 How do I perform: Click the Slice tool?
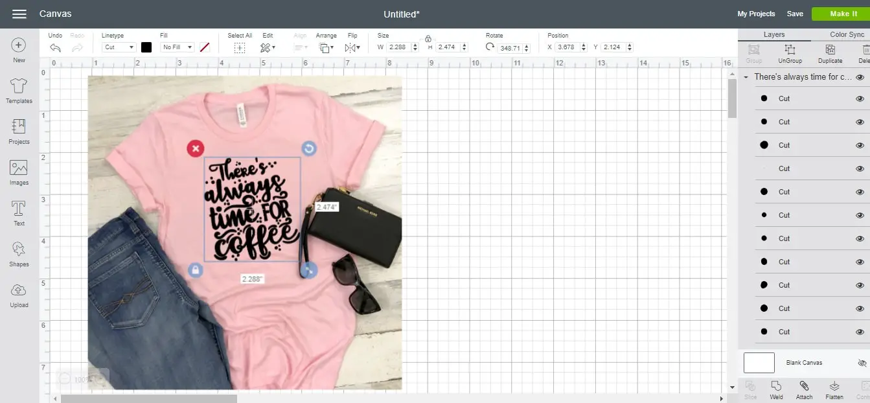(750, 390)
